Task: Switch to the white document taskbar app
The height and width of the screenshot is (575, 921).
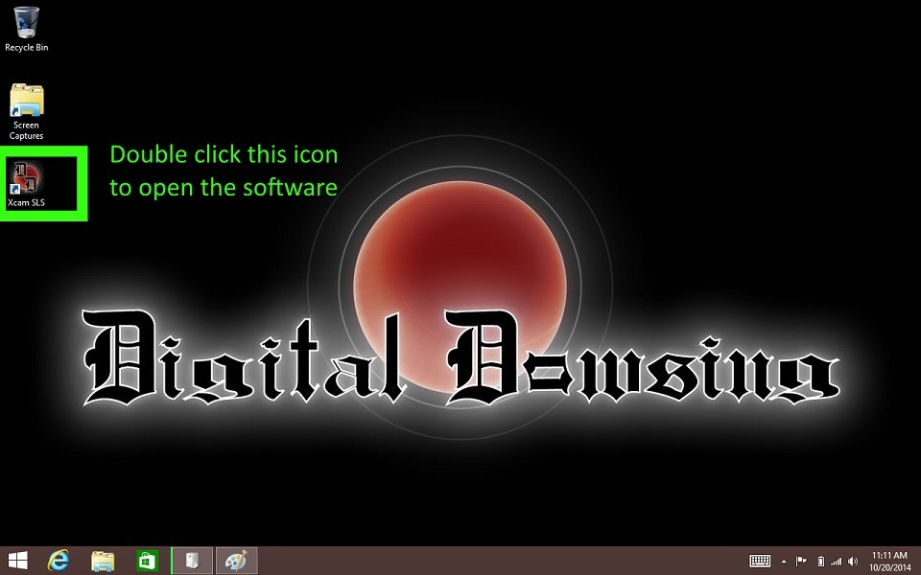Action: (x=192, y=561)
